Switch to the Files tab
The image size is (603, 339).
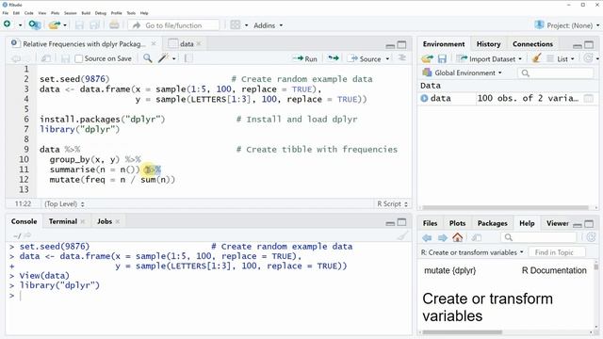(430, 223)
